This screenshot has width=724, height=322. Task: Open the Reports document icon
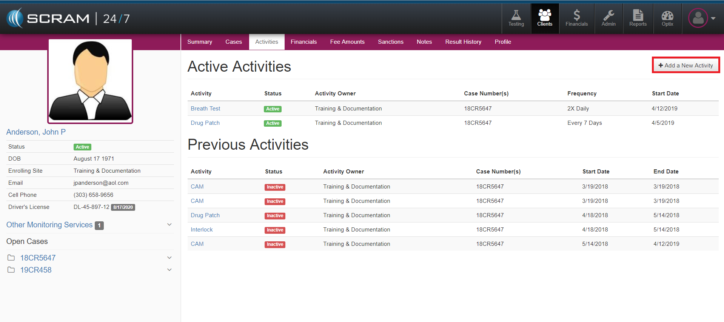(638, 15)
